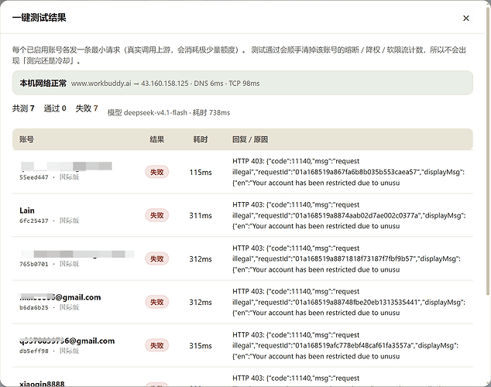The height and width of the screenshot is (387, 491).
Task: Click the dialog's vertical scrollbar thumb
Action: tap(488, 150)
